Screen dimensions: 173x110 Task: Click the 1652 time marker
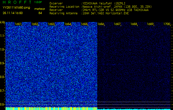[35, 24]
